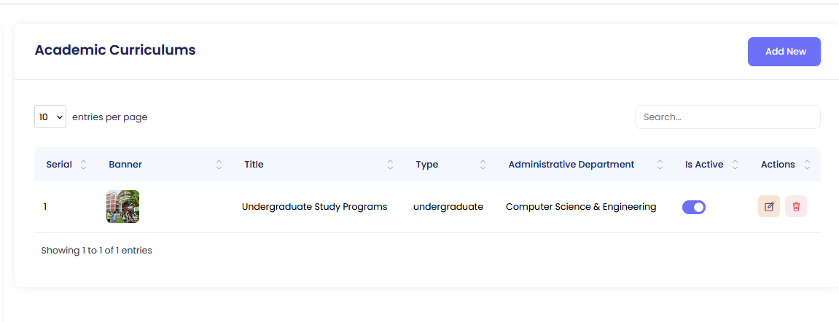Sort by Serial column arrows icon
This screenshot has height=322, width=839.
tap(83, 165)
